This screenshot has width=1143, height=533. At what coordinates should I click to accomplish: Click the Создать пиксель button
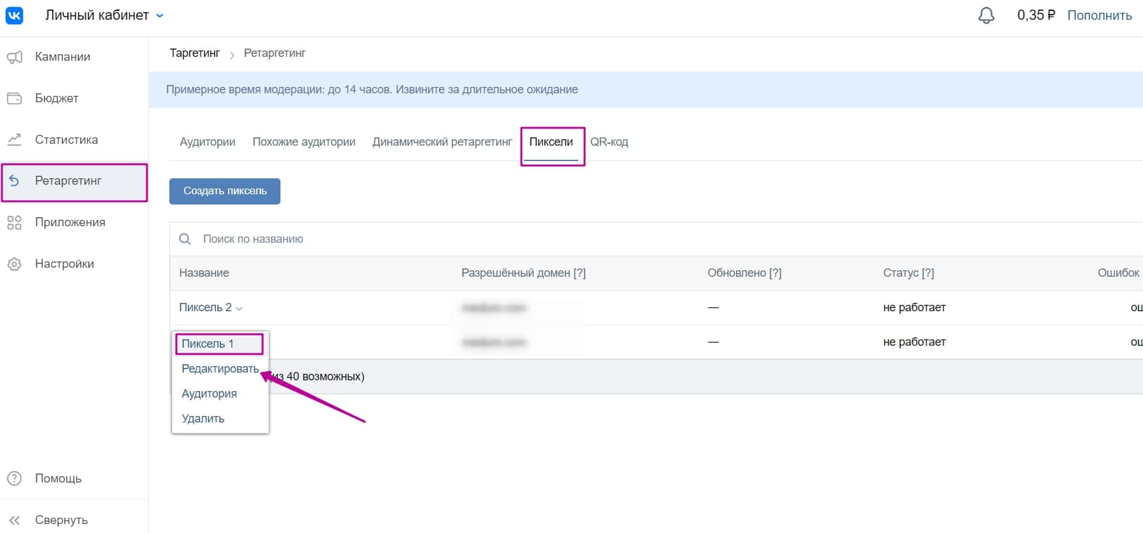[225, 191]
